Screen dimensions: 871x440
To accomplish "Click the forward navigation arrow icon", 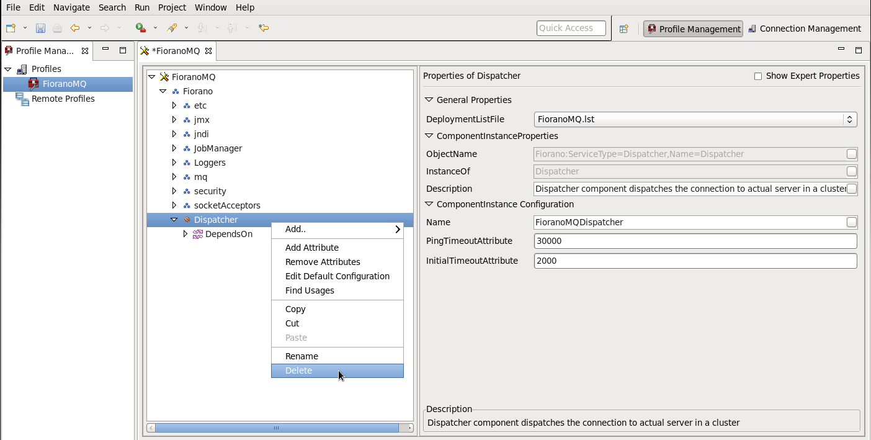I will click(x=105, y=28).
